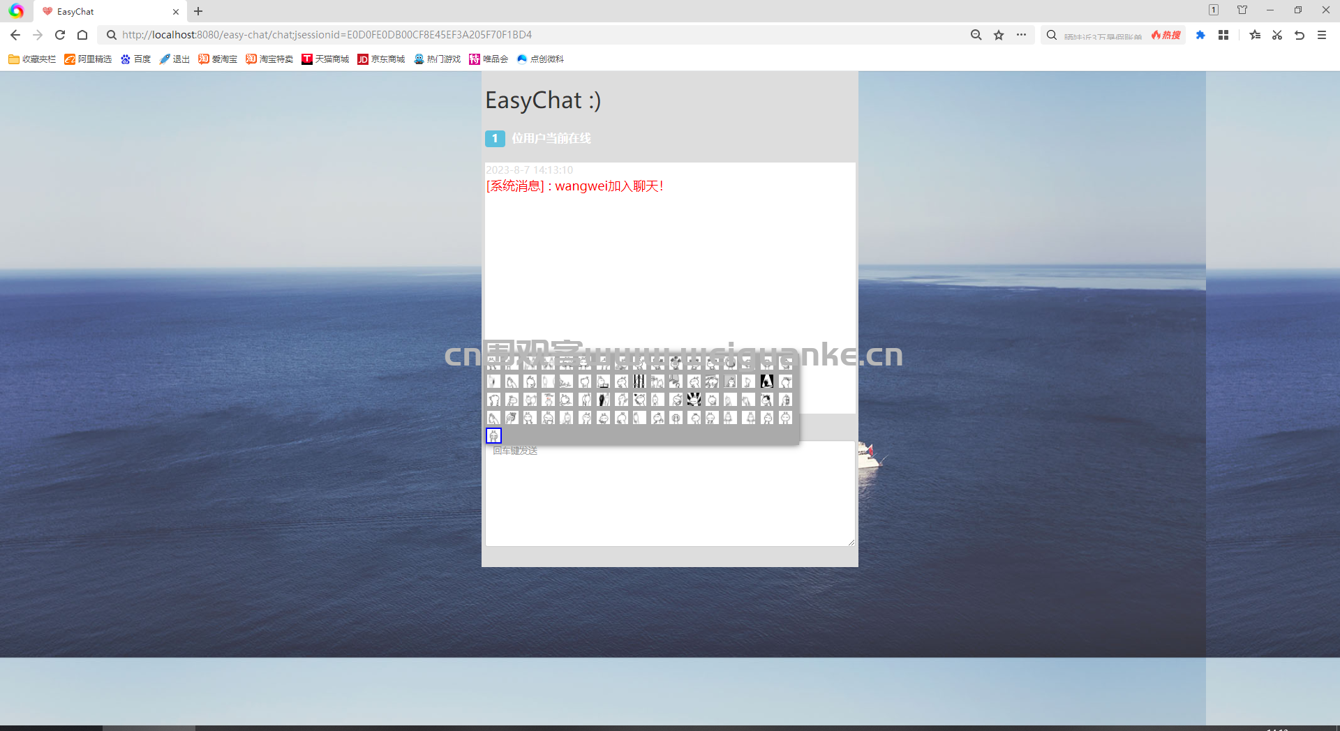Open the 百度 bookmark
Image resolution: width=1340 pixels, height=731 pixels.
135,59
